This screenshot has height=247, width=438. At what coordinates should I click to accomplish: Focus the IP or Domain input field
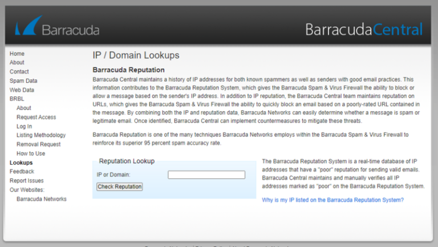pos(206,175)
